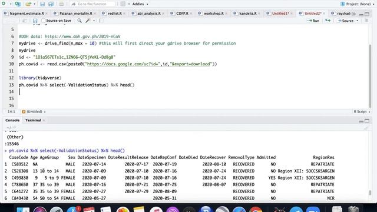The image size is (377, 212).
Task: Maximize the console pane
Action: coord(367,121)
